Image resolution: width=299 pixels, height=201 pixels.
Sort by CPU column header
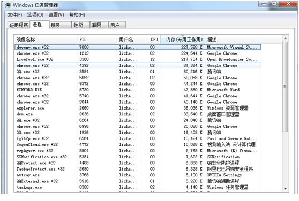pyautogui.click(x=151, y=40)
